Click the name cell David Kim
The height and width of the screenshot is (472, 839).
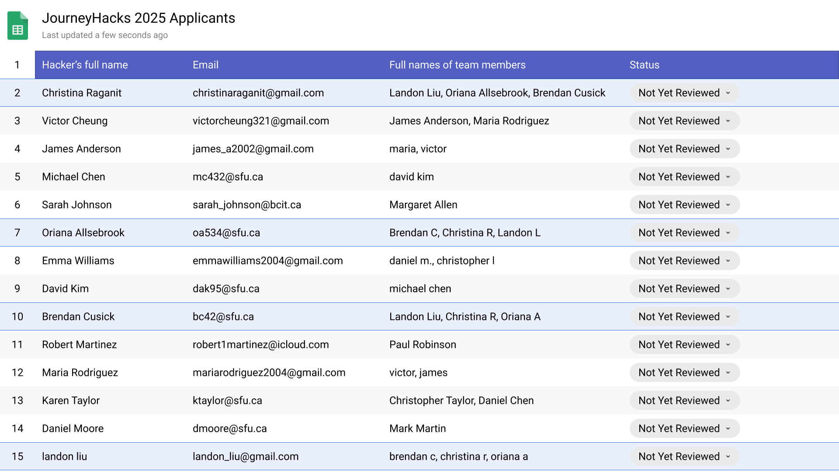65,288
